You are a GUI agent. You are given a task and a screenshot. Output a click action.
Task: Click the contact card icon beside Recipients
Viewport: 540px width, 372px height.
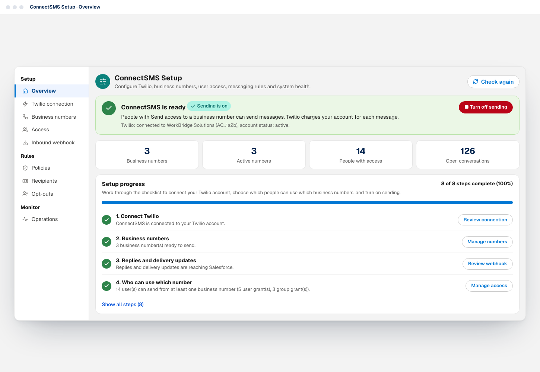25,181
